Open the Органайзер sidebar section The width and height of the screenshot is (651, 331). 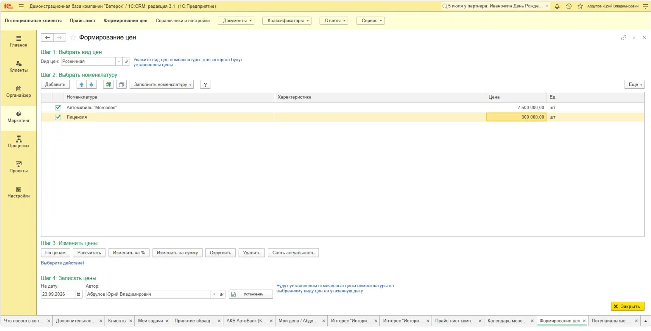click(x=19, y=92)
